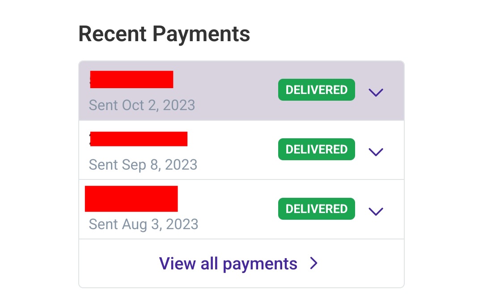Expand the Aug 3, 2023 payment chevron

coord(376,211)
